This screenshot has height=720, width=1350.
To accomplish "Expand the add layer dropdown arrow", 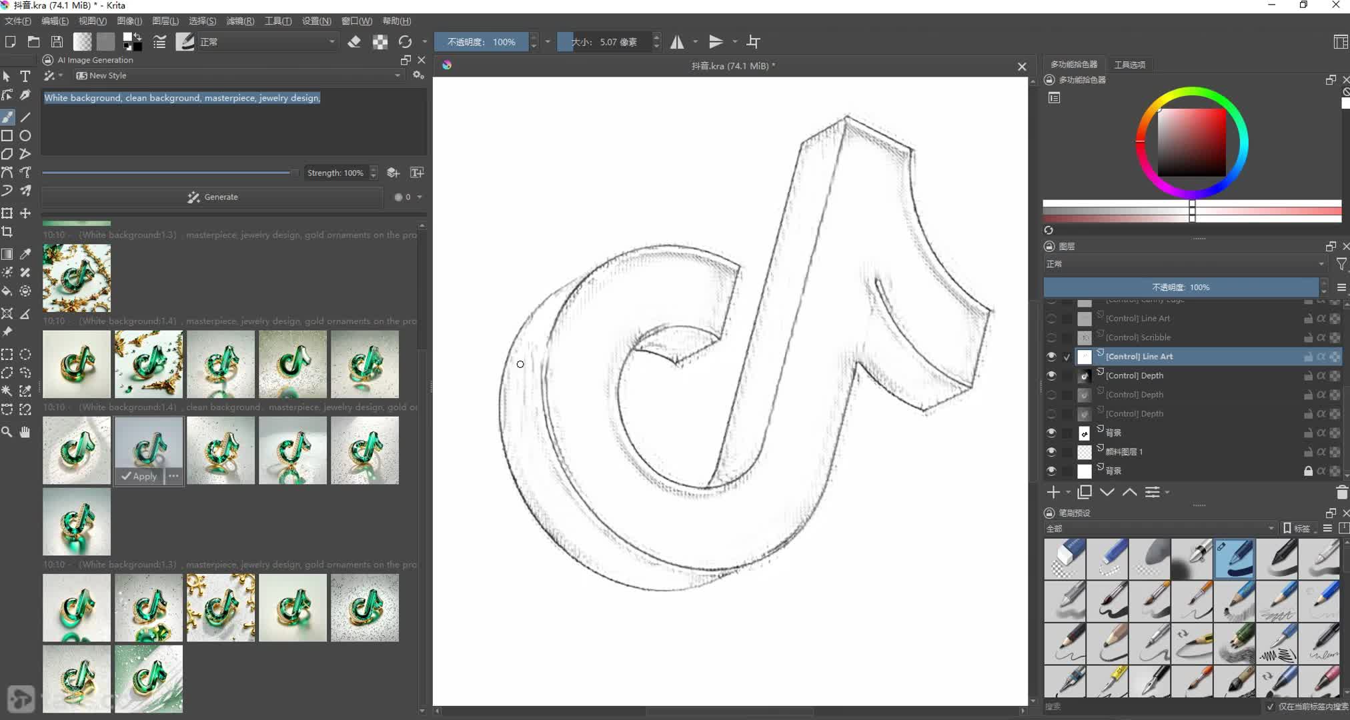I will [1069, 493].
